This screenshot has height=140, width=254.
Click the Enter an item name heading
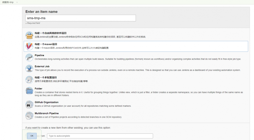click(41, 12)
